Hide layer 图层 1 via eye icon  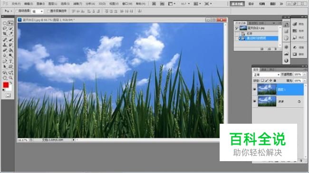coord(254,90)
